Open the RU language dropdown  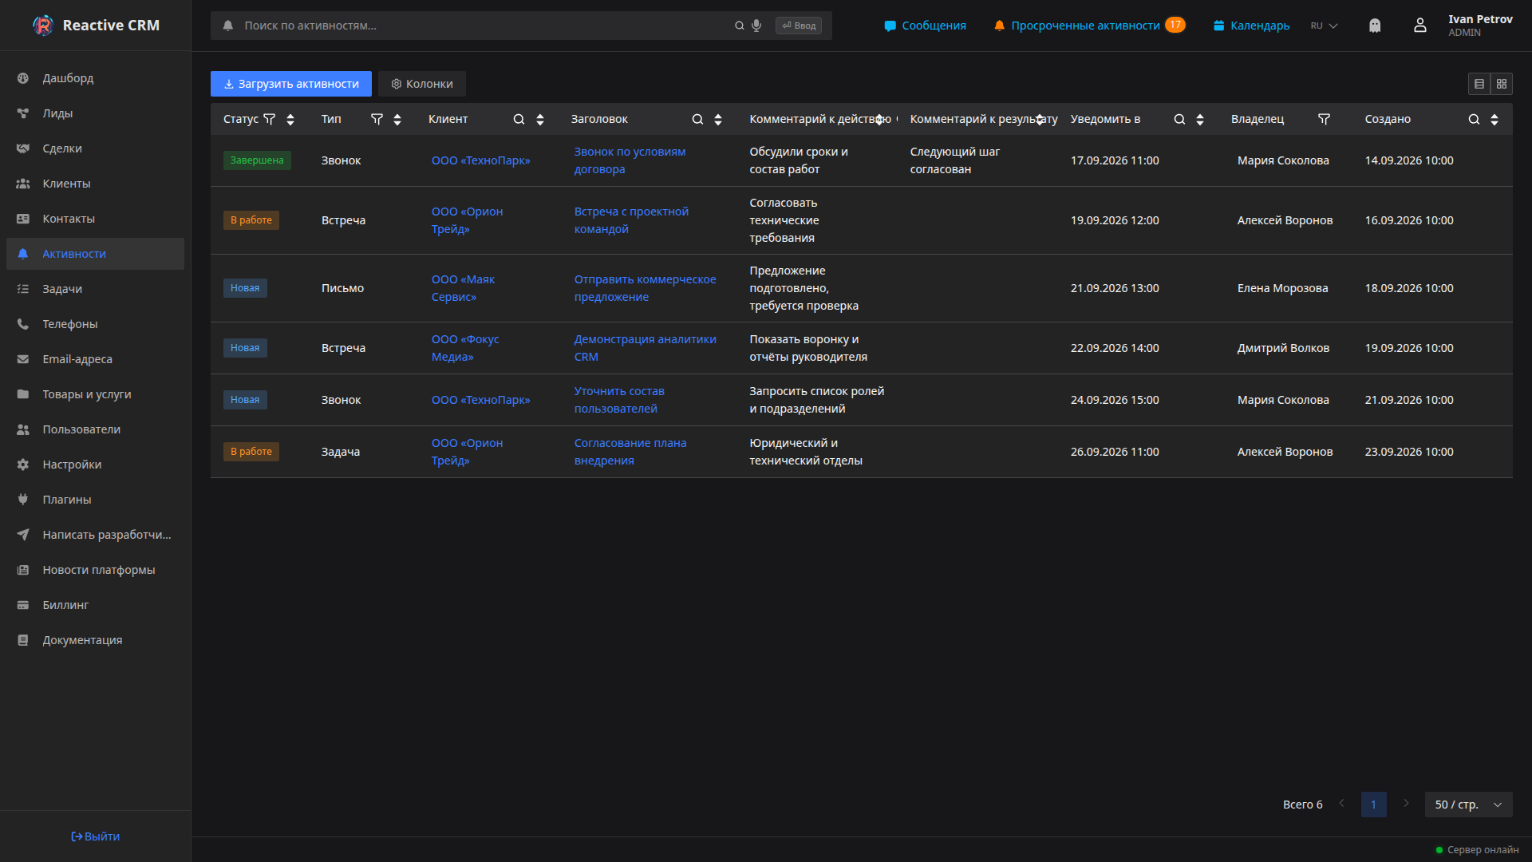tap(1324, 26)
